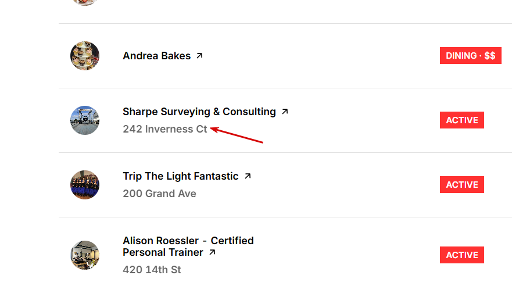The image size is (512, 293).
Task: Click Sharpe Surveying & Consulting's round profile photo
Action: pos(85,120)
